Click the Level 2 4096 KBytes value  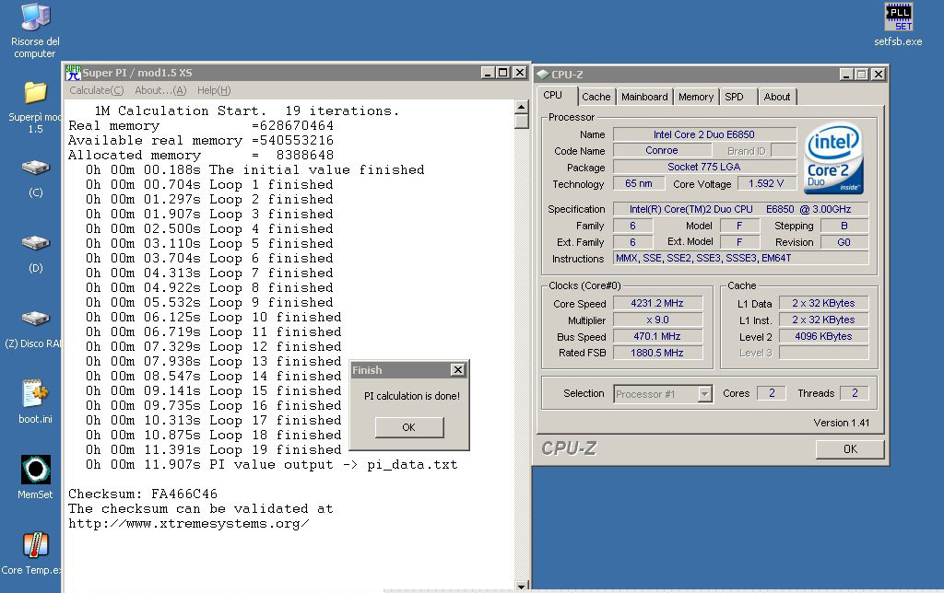point(823,336)
